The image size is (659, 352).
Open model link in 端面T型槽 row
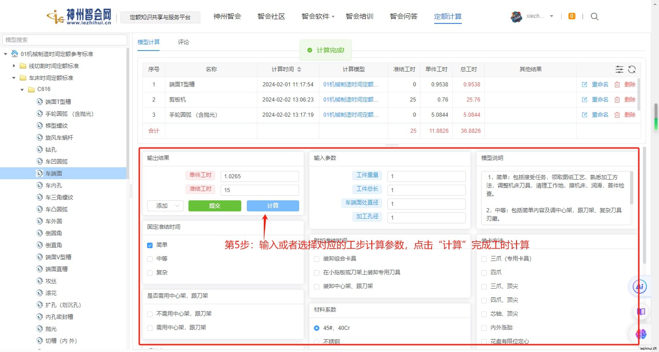pos(351,85)
